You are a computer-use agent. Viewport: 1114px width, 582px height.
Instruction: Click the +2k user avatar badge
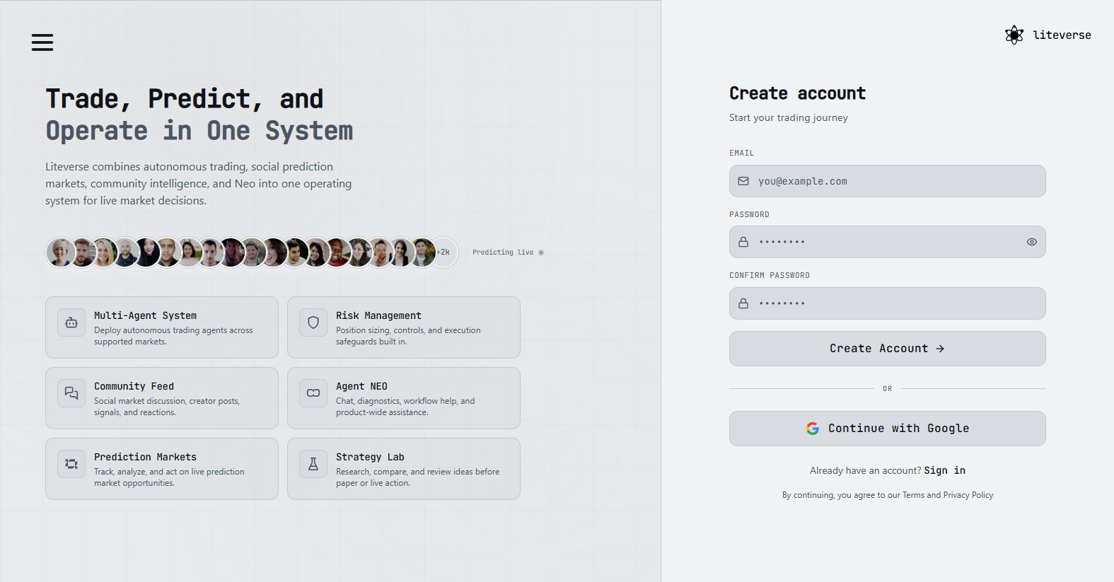tap(445, 252)
